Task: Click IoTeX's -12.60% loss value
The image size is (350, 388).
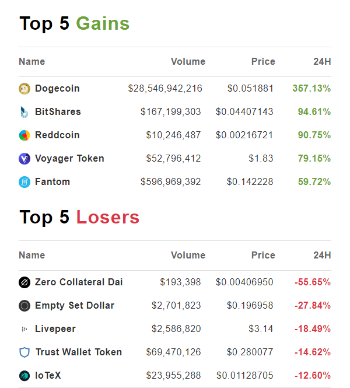Action: coord(312,376)
